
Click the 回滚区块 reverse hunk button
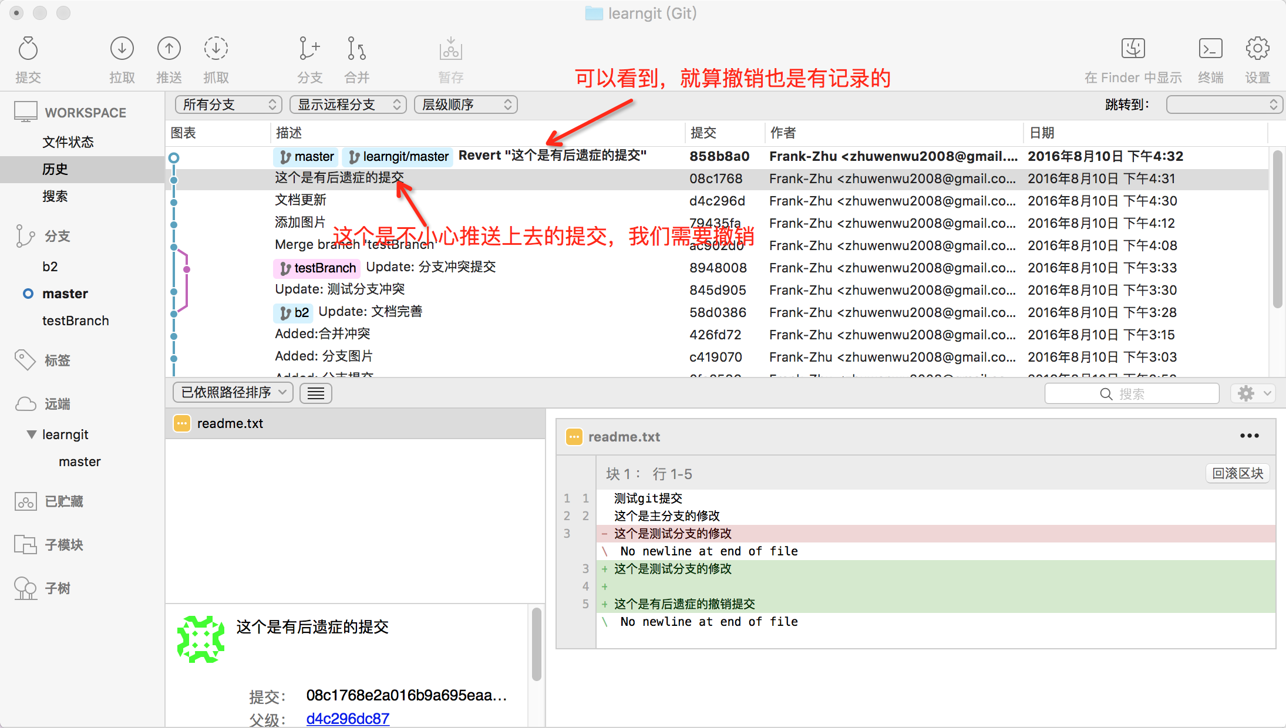[1237, 473]
